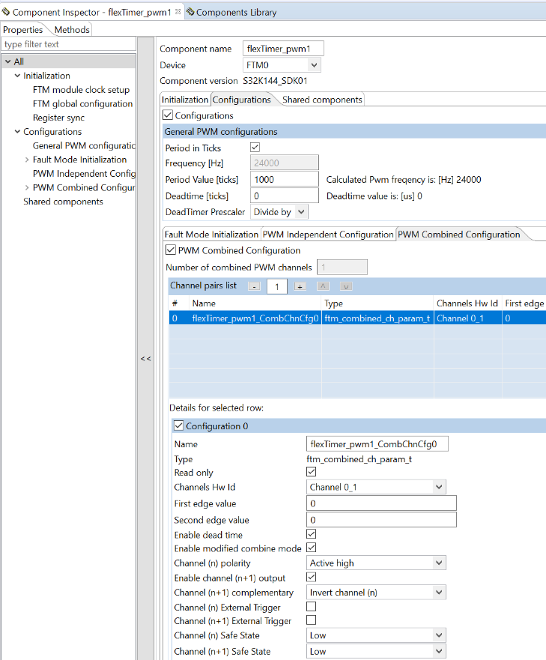
Task: Click the Components Library tab icon
Action: tap(190, 12)
